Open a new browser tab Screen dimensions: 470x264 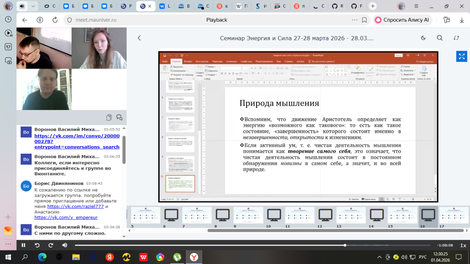coord(373,6)
